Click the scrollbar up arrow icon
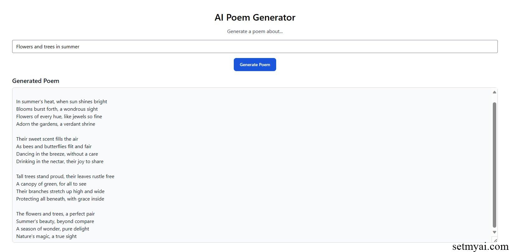The image size is (509, 252). [494, 92]
